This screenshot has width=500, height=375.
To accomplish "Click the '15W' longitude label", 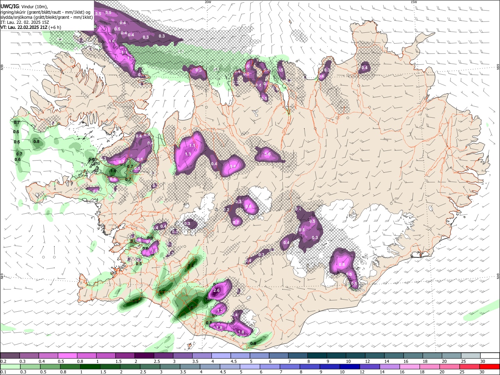I will [414, 2].
